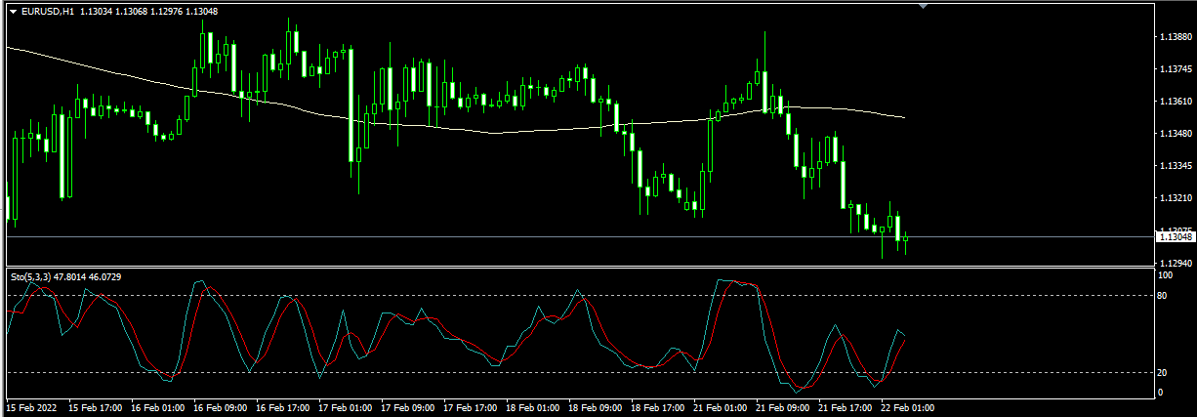This screenshot has width=1197, height=417.
Task: Click the 22 Feb 01:00 time label
Action: (908, 407)
